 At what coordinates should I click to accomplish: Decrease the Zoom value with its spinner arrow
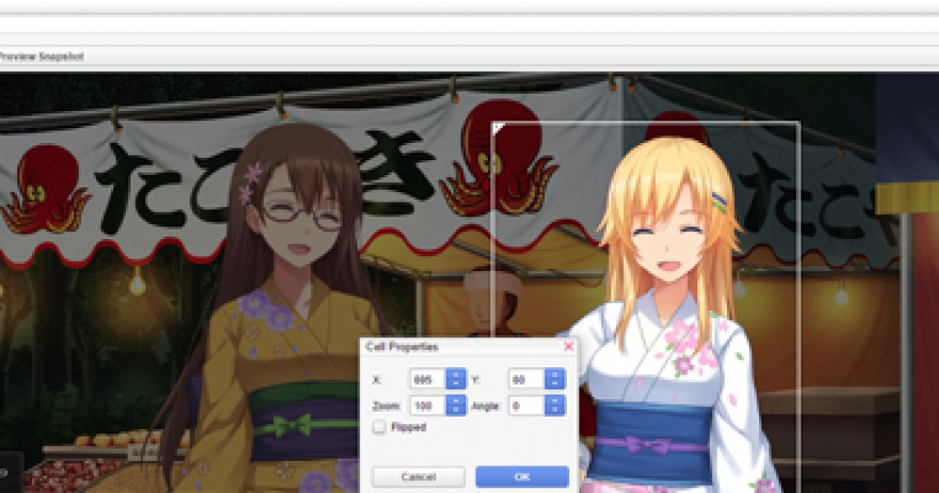[x=456, y=409]
